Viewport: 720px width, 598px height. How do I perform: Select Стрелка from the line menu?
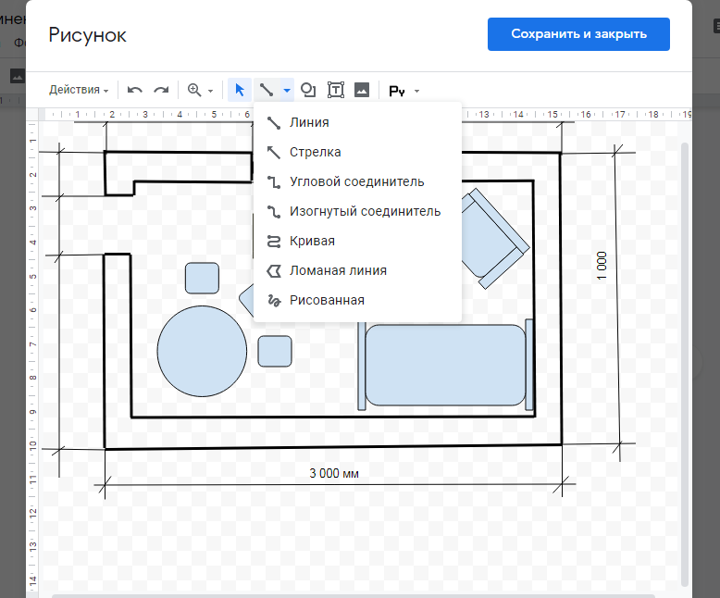pyautogui.click(x=357, y=152)
